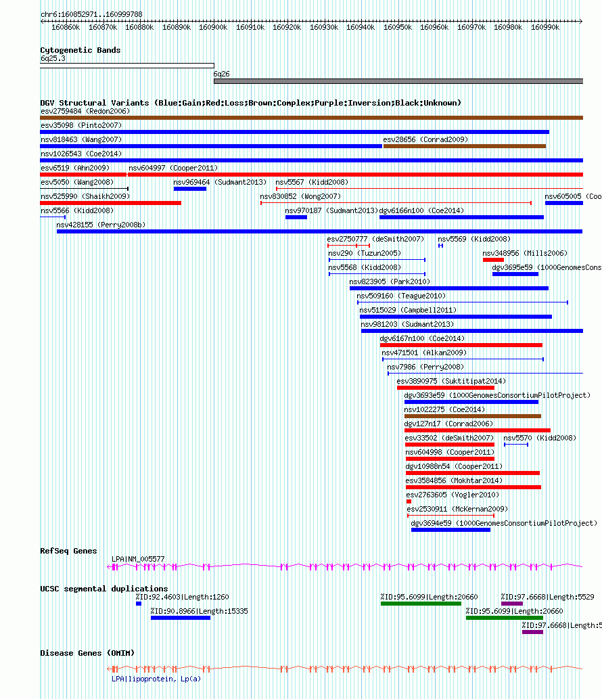The height and width of the screenshot is (699, 602).
Task: Select esv3584856 (Mokhtar2014) label
Action: click(454, 482)
